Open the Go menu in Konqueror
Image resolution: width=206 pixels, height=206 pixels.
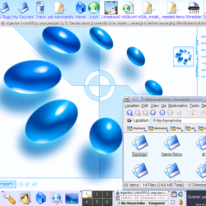pos(164,106)
